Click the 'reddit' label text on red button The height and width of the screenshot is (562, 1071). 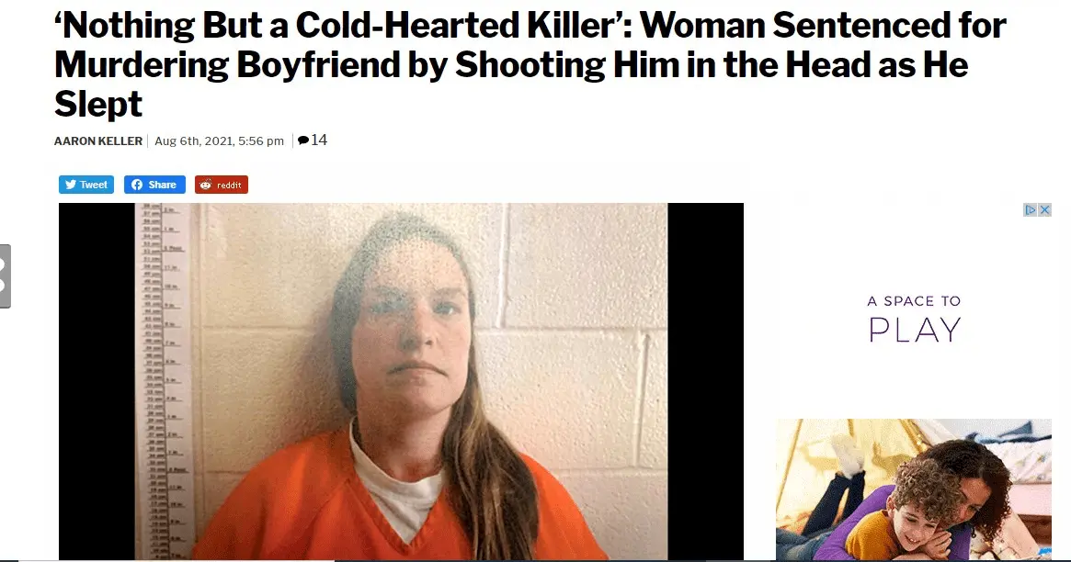click(x=229, y=185)
